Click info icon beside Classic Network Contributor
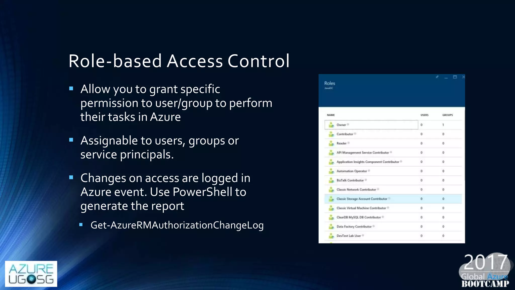 click(x=378, y=189)
